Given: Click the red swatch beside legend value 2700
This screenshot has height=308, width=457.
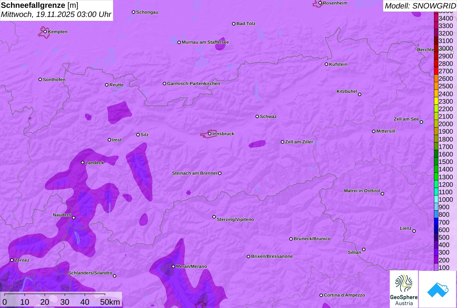Looking at the screenshot, I should click(436, 71).
